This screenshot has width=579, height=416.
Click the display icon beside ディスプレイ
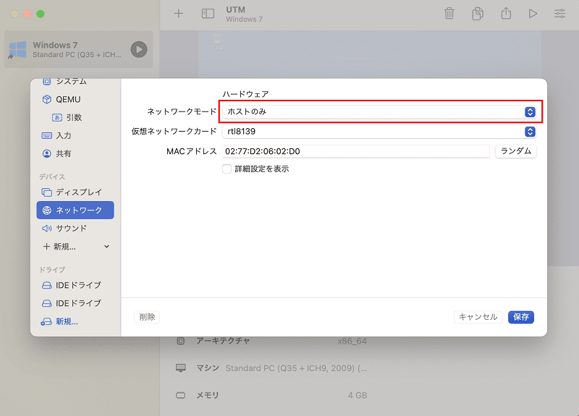coord(47,192)
